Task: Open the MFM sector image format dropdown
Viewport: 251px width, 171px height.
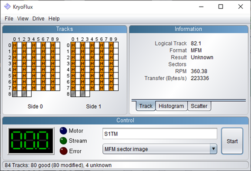Action: [160, 149]
